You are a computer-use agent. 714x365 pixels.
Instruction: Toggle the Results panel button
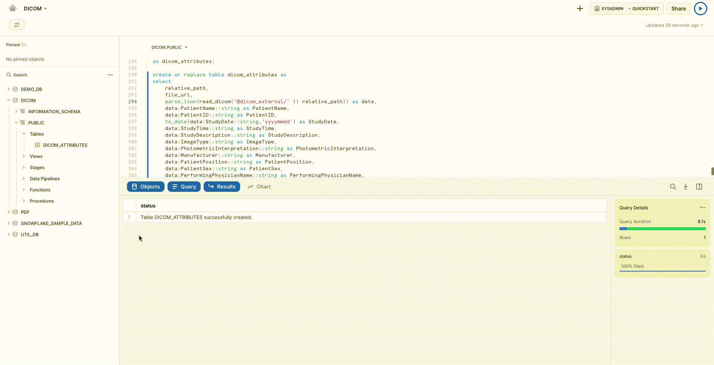click(222, 187)
